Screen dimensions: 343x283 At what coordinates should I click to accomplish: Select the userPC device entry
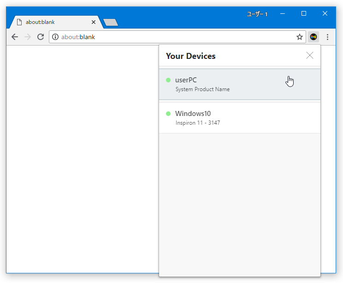(240, 84)
